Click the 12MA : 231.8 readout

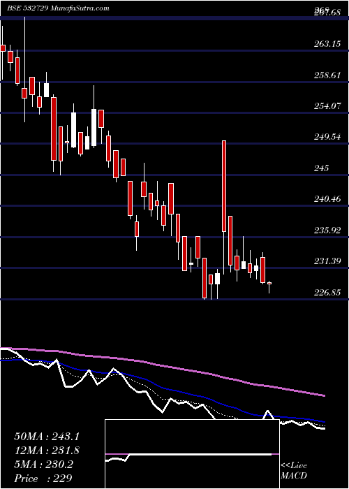point(47,451)
